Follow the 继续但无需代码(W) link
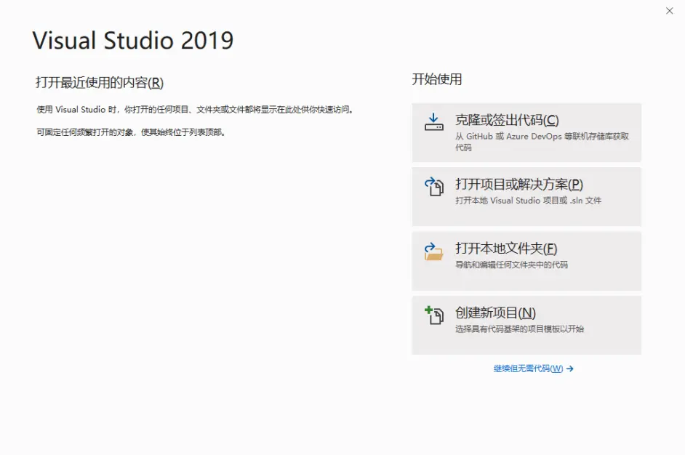 click(528, 369)
